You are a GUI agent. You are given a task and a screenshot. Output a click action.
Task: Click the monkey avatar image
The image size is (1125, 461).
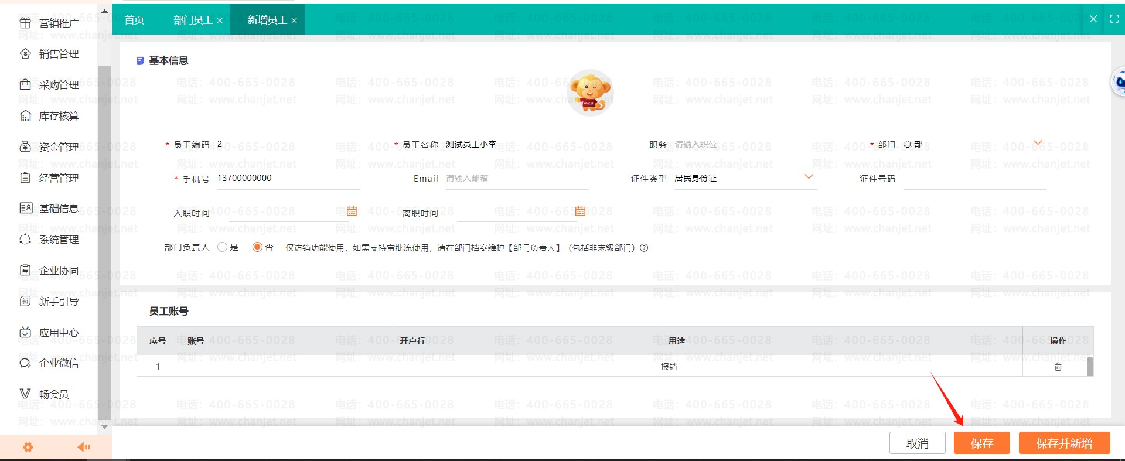(x=591, y=93)
